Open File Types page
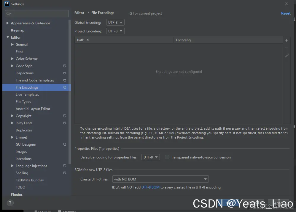 (23, 102)
